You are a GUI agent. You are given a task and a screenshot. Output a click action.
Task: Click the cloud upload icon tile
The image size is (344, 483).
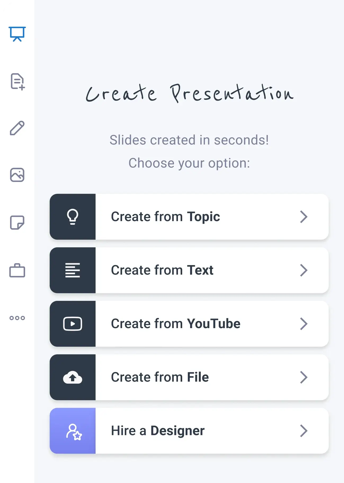(x=73, y=377)
